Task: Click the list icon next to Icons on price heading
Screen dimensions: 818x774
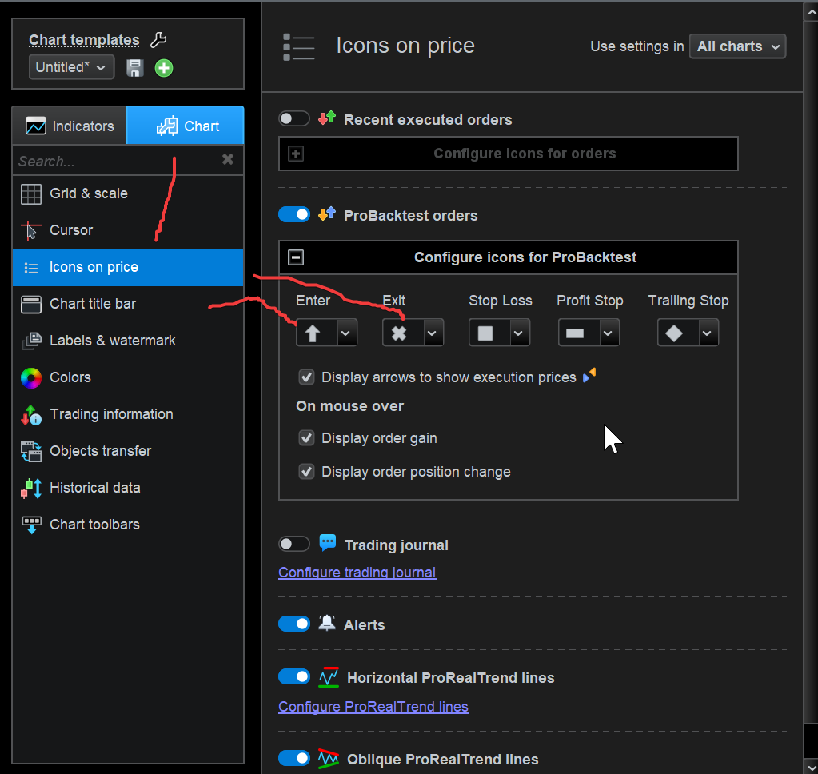Action: pos(298,47)
